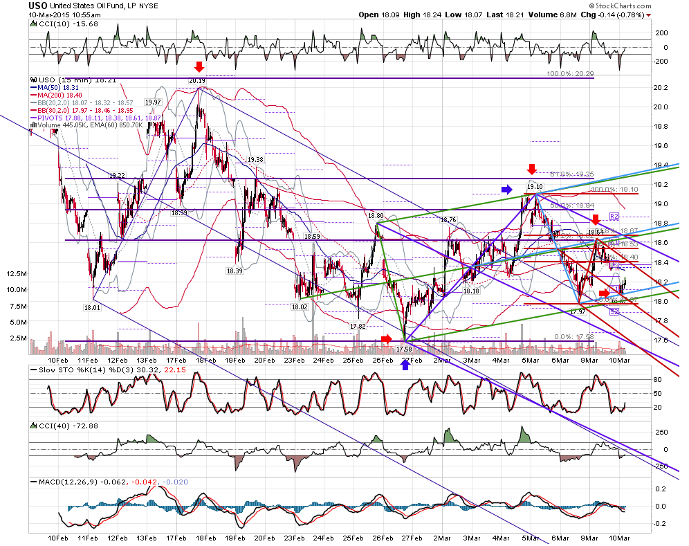Screen dimensions: 689x546
Task: Select the S2 pivot label
Action: coord(614,311)
